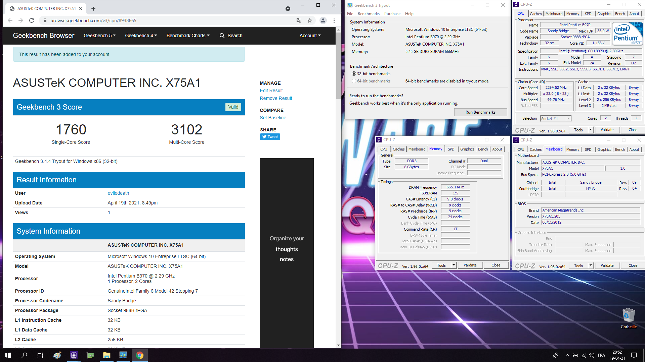This screenshot has height=362, width=645.
Task: Open the Chrome three-dot menu
Action: (334, 20)
